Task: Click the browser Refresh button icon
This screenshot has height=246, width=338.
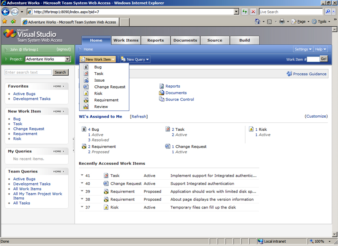Action: tap(245, 12)
